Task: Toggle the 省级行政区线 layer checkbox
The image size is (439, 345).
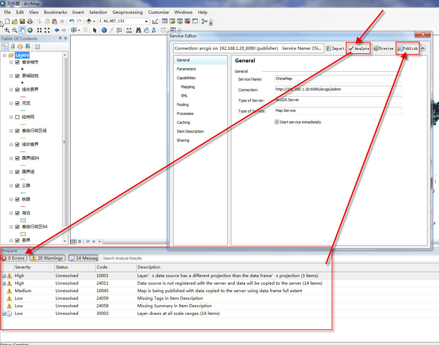Action: coord(17,131)
